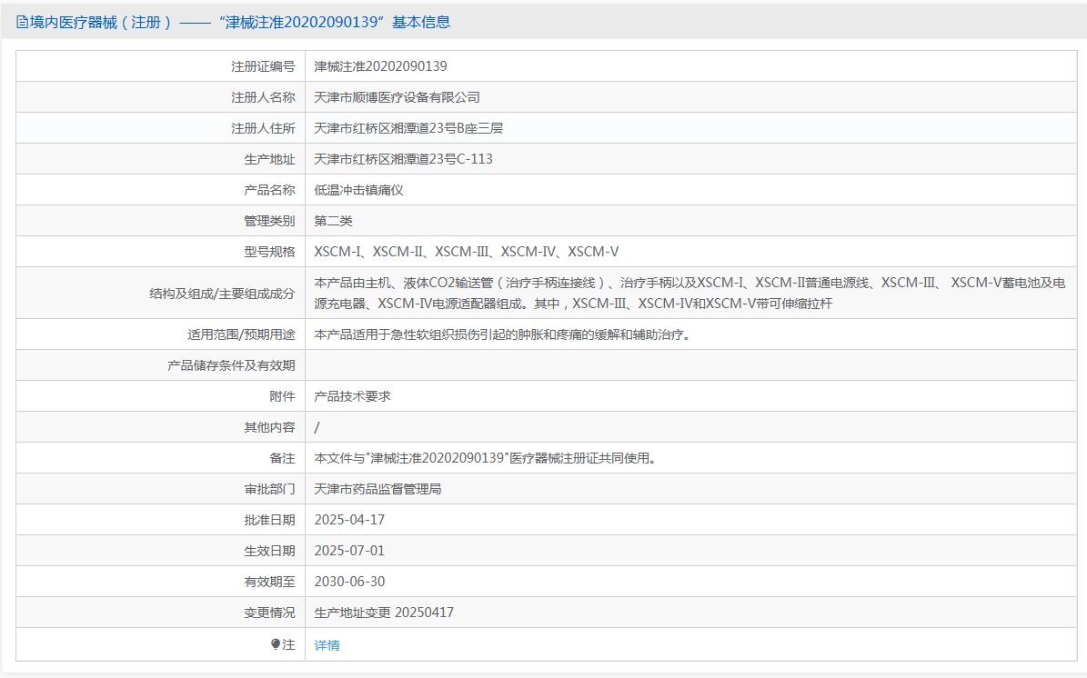This screenshot has width=1087, height=678.
Task: Select registrant name 天津市顺博医疗设备有限公司
Action: pos(398,97)
